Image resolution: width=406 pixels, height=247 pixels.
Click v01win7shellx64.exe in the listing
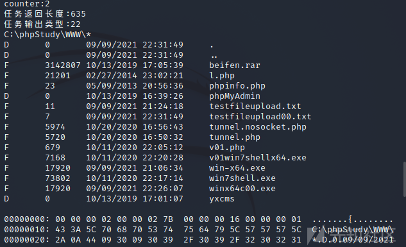[x=257, y=158]
